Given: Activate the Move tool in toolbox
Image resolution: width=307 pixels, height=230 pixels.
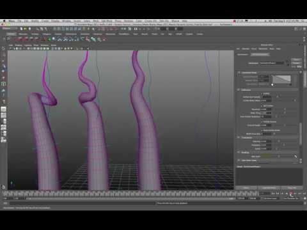Looking at the screenshot, I should tap(3, 67).
